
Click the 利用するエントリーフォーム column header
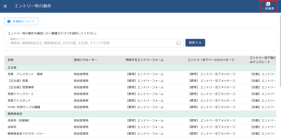pos(145,60)
